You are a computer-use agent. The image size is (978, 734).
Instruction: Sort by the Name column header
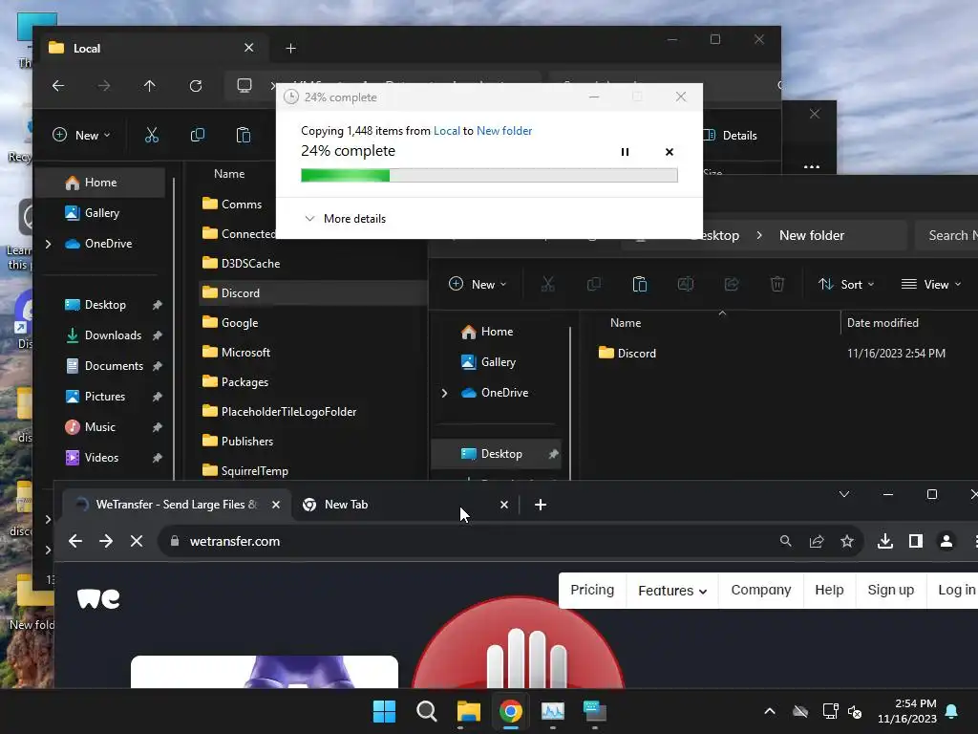(626, 323)
